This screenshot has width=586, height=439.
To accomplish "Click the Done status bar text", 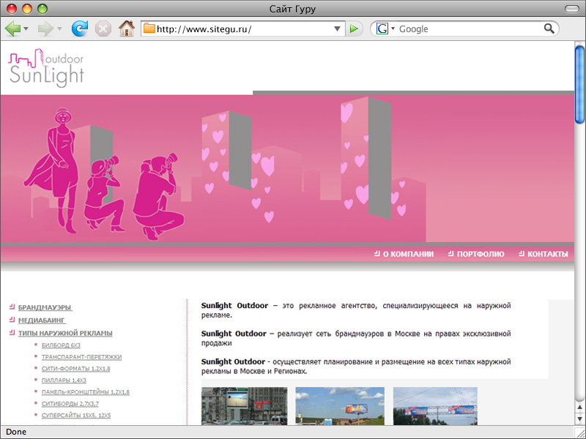I will click(16, 432).
